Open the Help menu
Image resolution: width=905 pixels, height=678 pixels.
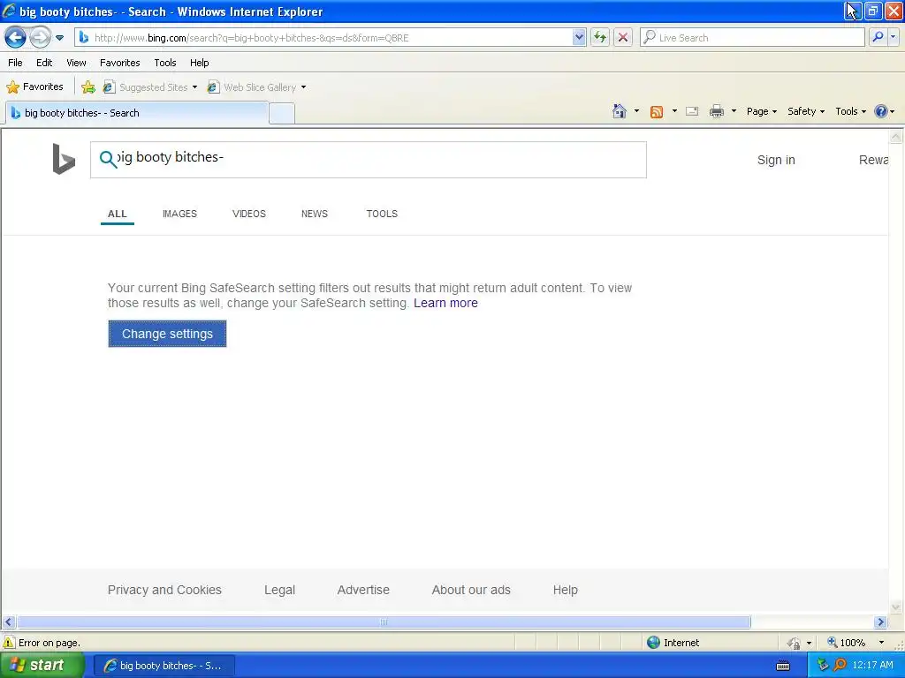tap(199, 63)
